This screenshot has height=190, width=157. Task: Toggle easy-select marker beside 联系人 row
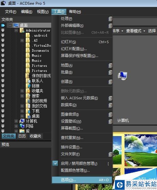pyautogui.click(x=3, y=81)
